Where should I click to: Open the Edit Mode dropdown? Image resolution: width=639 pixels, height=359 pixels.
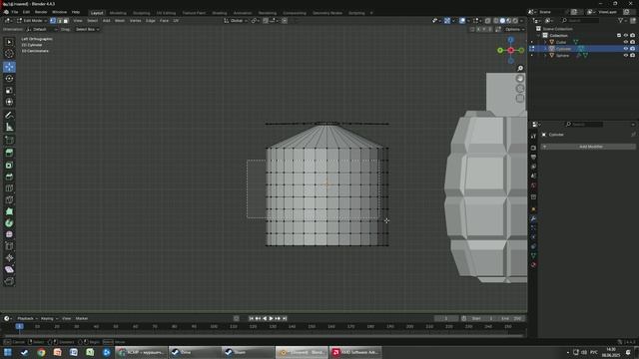click(32, 20)
